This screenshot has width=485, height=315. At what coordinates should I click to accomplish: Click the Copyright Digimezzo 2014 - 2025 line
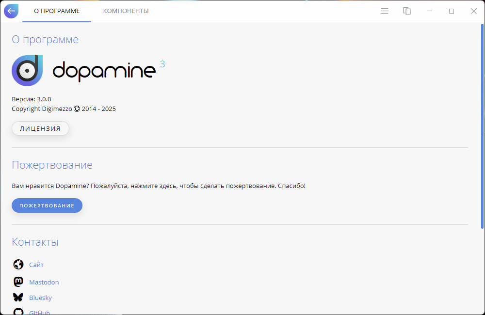click(x=64, y=109)
